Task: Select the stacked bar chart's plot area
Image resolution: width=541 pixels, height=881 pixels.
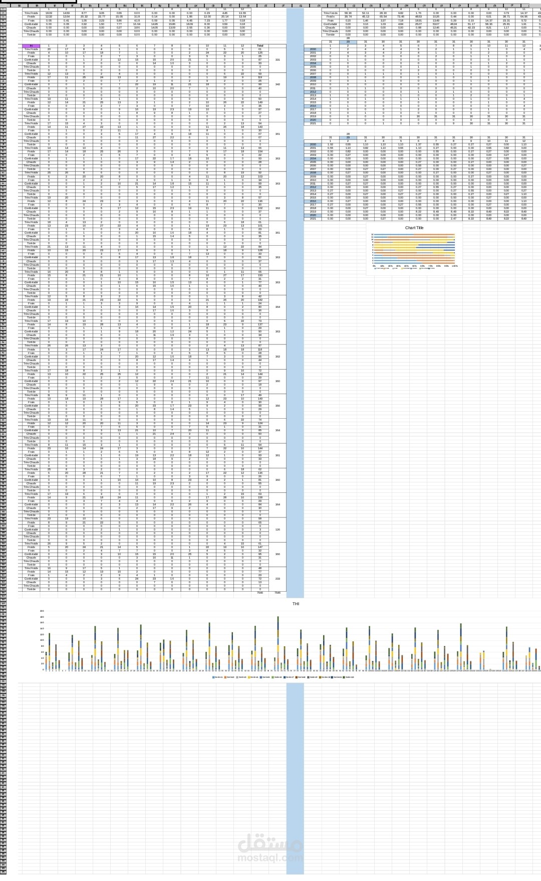Action: [414, 249]
